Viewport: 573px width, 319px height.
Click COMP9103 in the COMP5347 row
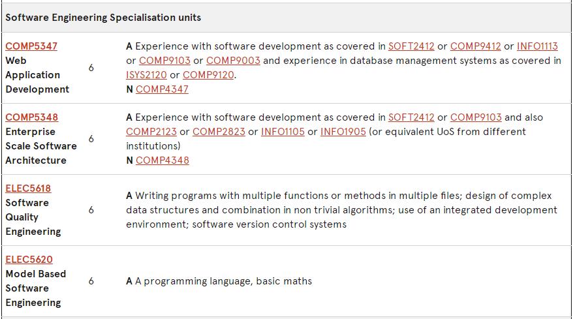tap(164, 61)
